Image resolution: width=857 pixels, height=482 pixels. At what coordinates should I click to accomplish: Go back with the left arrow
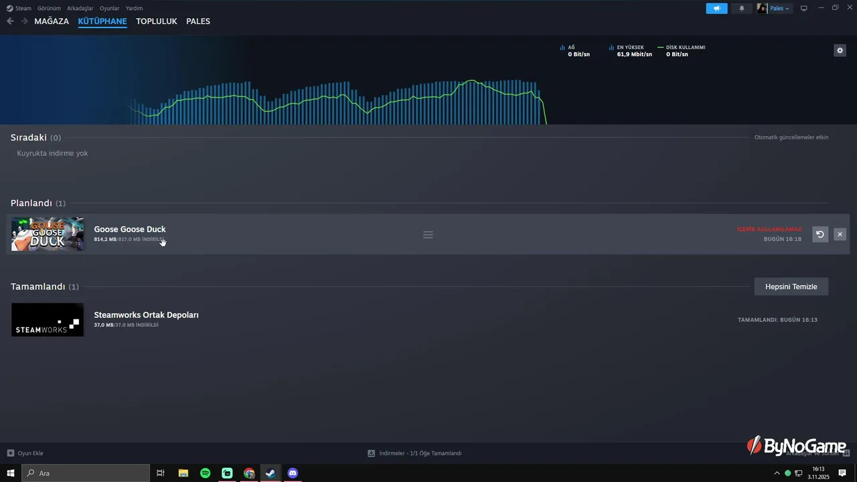coord(10,21)
